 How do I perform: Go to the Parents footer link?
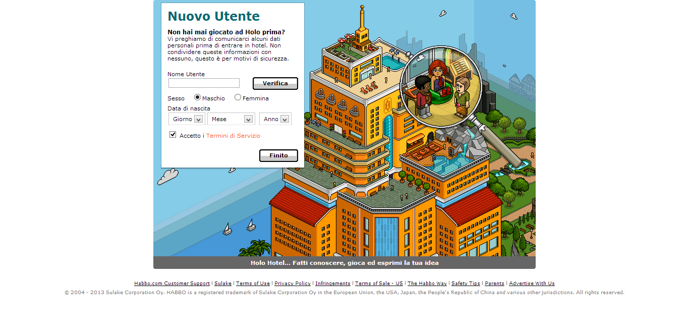pyautogui.click(x=494, y=284)
